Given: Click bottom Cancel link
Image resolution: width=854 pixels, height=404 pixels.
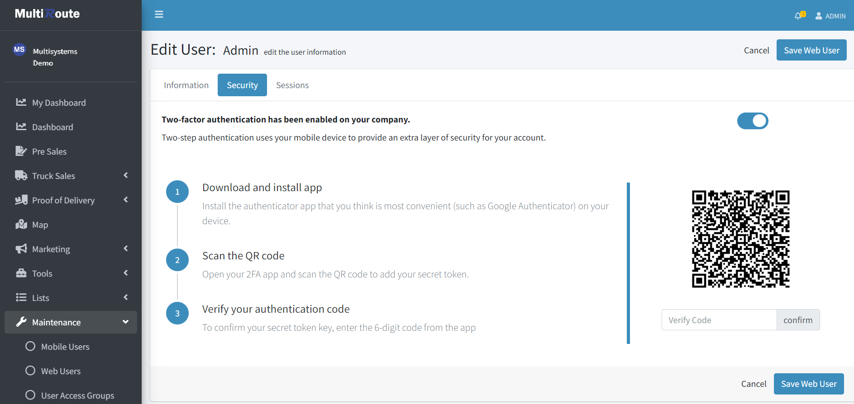Looking at the screenshot, I should [754, 384].
